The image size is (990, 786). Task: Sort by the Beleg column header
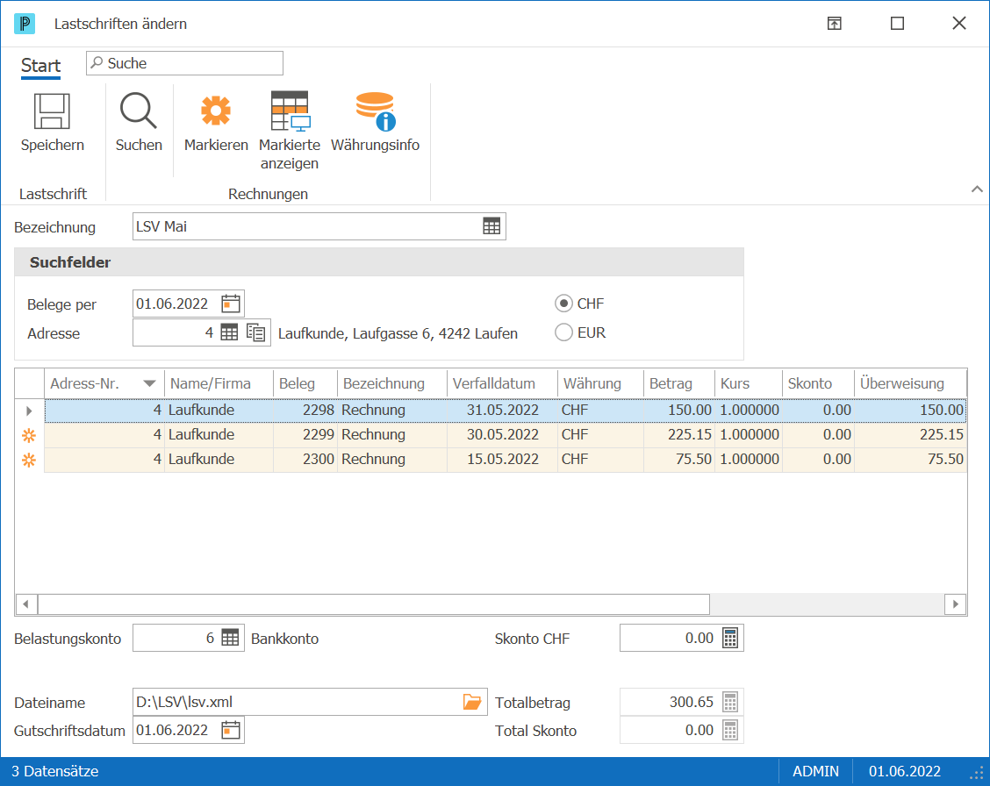coord(305,383)
